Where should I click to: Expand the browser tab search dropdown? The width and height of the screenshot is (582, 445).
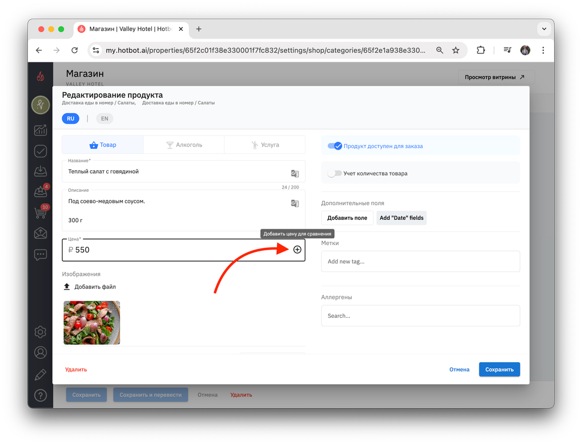[544, 29]
